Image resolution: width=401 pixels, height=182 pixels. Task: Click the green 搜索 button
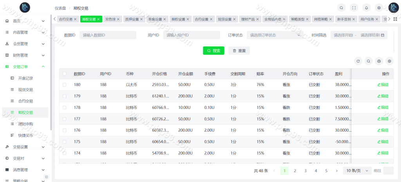[x=213, y=51]
